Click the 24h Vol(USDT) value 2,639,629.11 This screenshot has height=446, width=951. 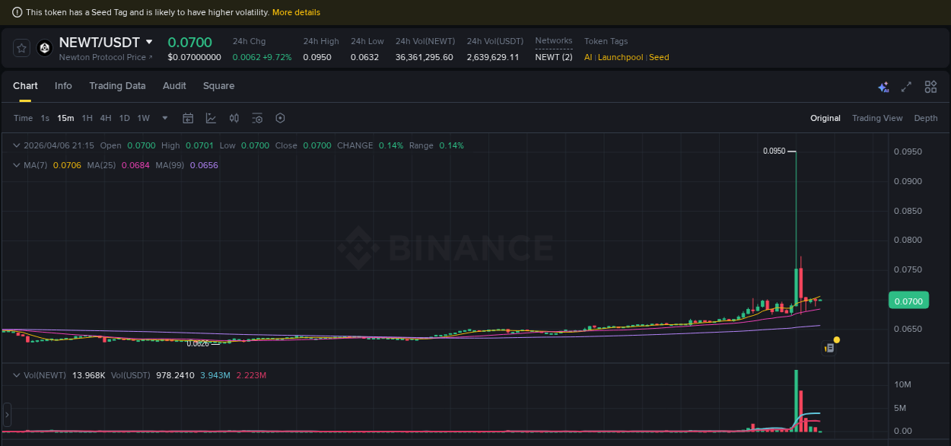[x=493, y=57]
